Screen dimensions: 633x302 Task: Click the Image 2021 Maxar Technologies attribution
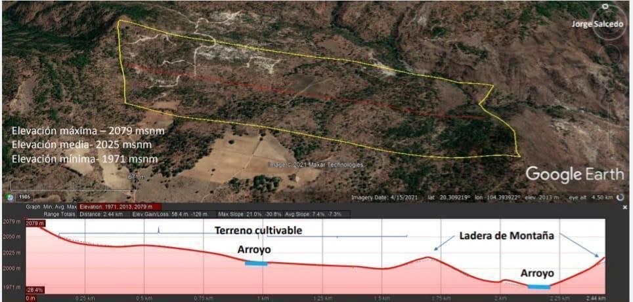[x=316, y=164]
